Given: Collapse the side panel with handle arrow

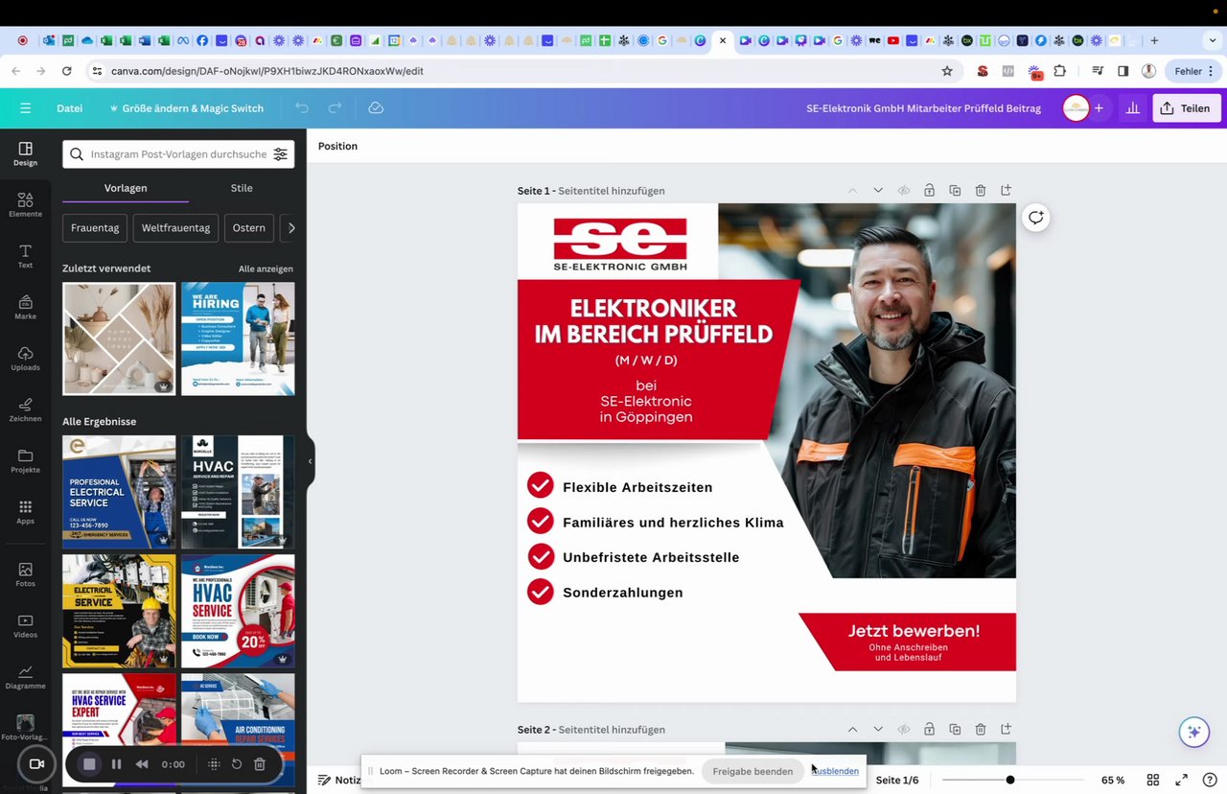Looking at the screenshot, I should [310, 461].
